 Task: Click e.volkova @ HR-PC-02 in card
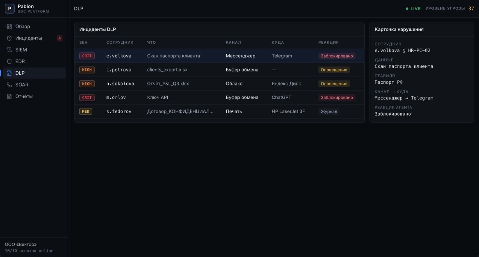(x=402, y=51)
